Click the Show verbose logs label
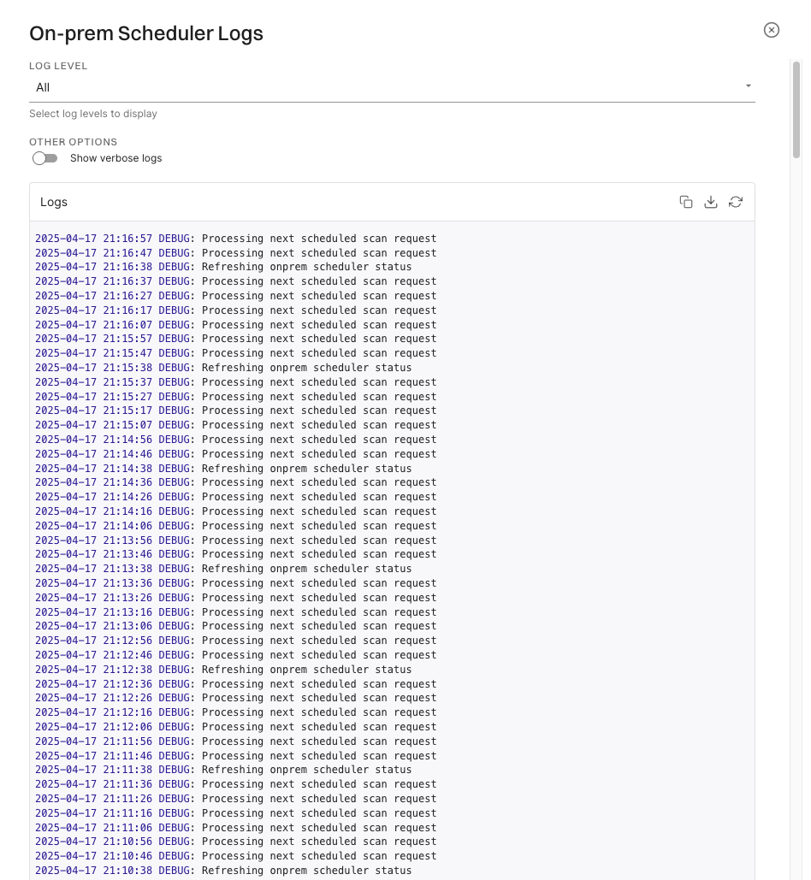811x880 pixels. pyautogui.click(x=115, y=158)
